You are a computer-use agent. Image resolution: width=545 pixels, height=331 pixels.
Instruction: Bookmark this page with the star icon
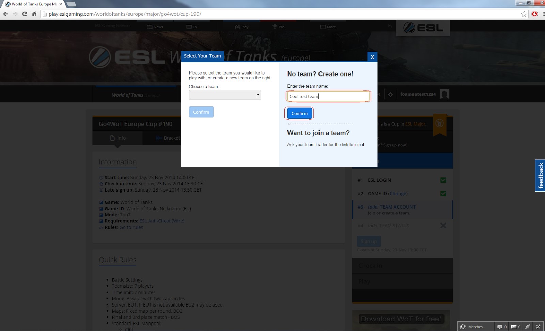pos(524,14)
